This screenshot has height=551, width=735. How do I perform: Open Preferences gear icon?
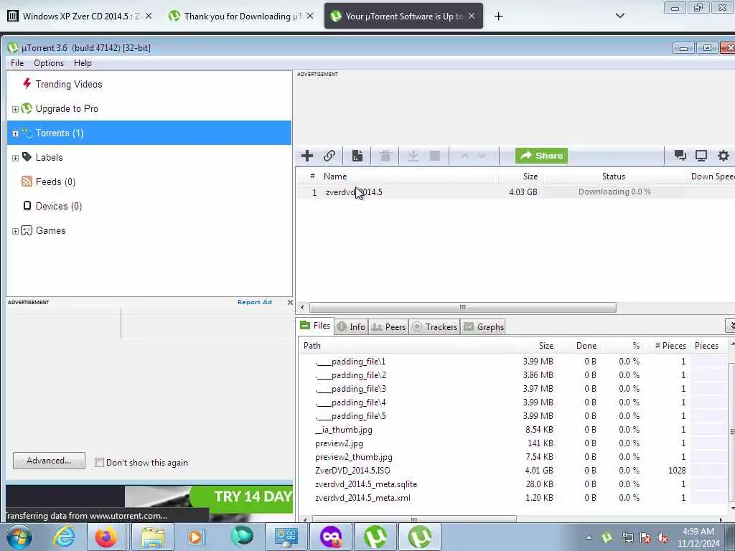pyautogui.click(x=724, y=156)
